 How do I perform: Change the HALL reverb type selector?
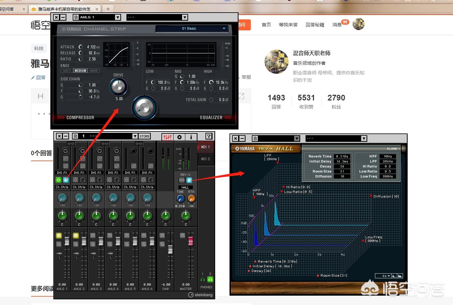(185, 187)
